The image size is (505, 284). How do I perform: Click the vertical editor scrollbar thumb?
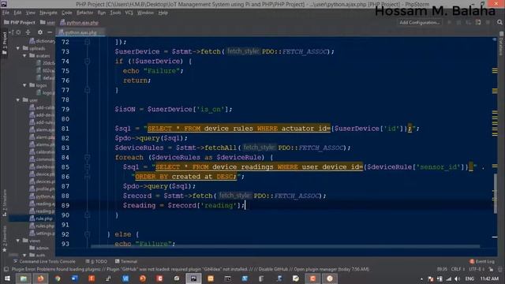tap(495, 193)
